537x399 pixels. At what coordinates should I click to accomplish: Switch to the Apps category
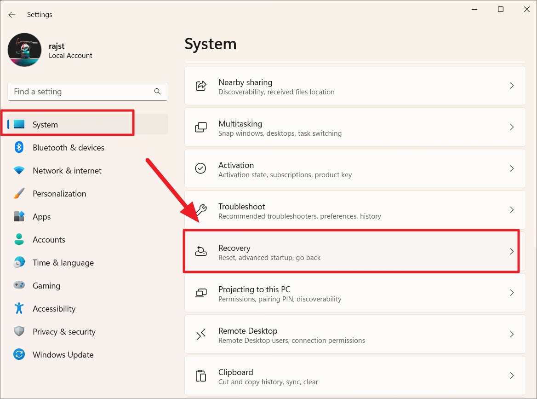click(42, 217)
